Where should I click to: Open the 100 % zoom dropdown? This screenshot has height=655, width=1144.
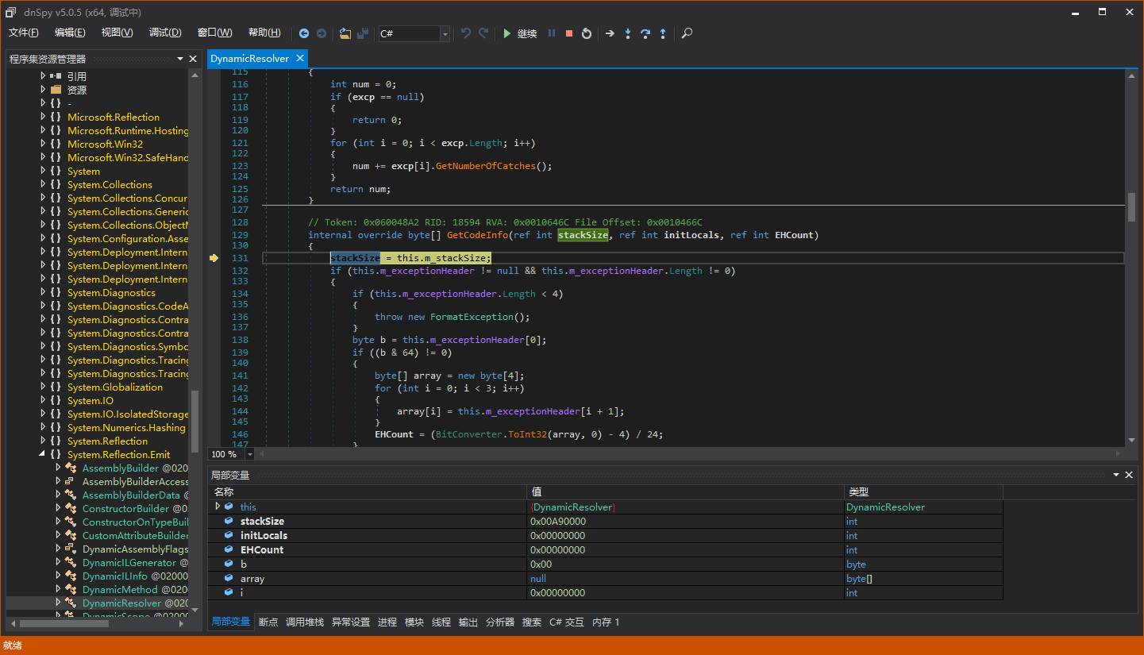(249, 454)
